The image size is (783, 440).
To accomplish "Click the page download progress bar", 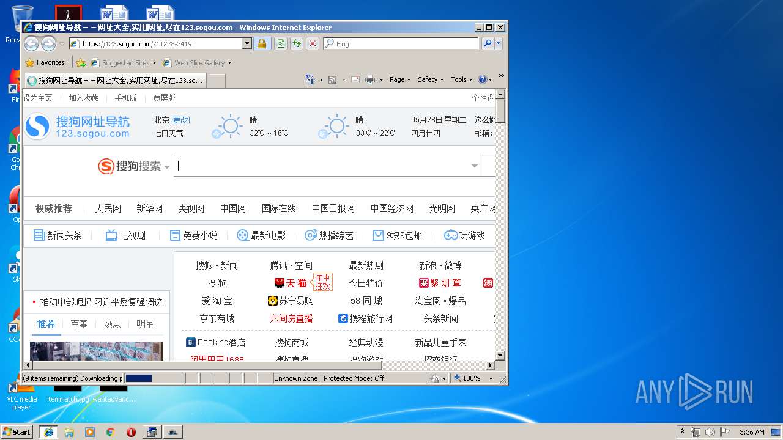I will coord(154,378).
